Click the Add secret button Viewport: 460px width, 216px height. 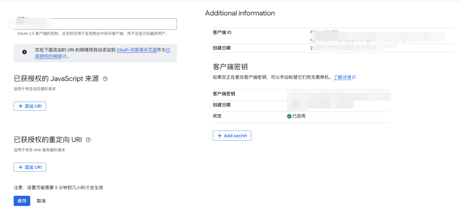[232, 136]
